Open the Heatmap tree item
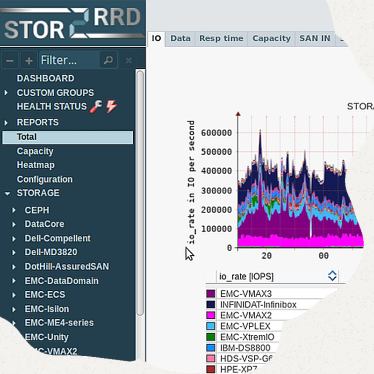 point(36,165)
